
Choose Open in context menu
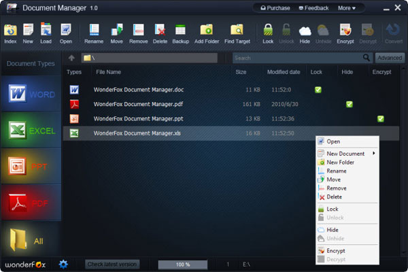click(x=347, y=141)
